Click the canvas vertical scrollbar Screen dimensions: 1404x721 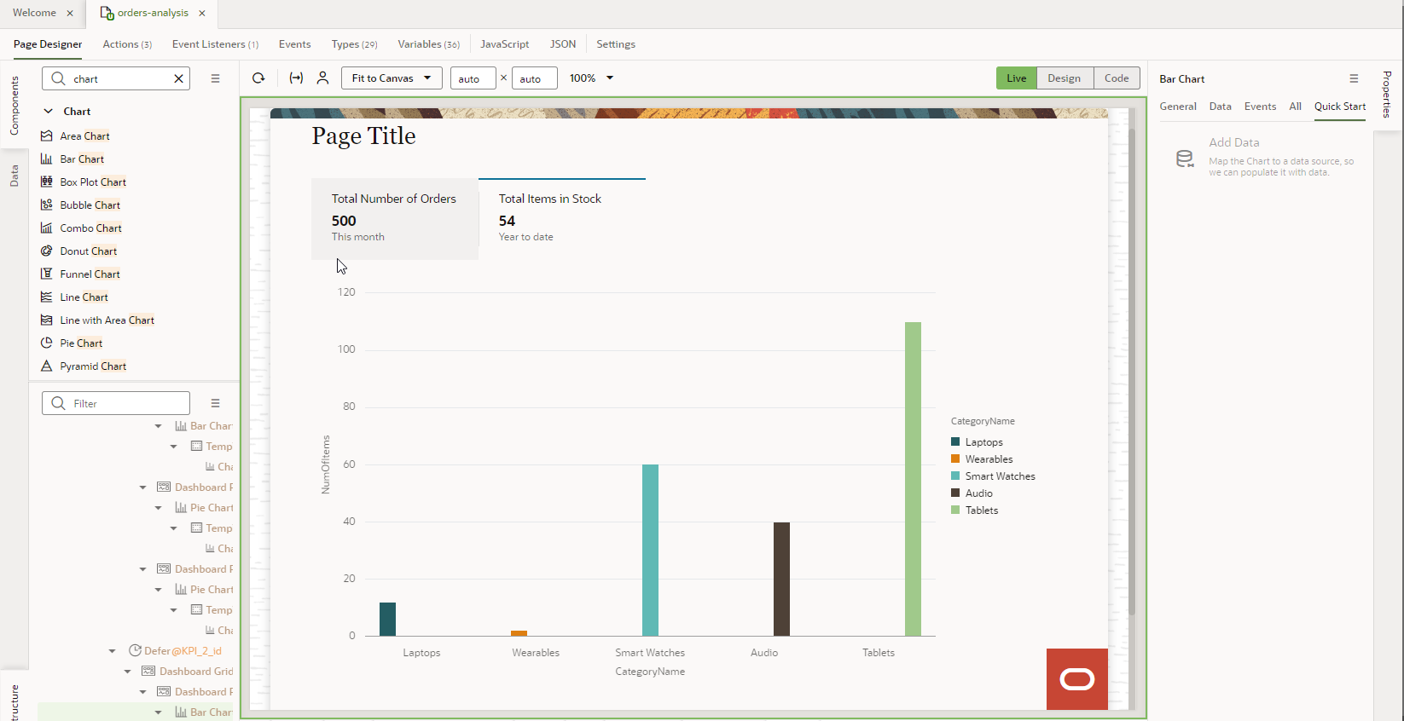click(x=1132, y=372)
